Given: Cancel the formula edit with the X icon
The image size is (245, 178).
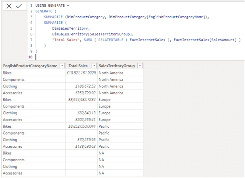Looking at the screenshot, I should [x=9, y=6].
